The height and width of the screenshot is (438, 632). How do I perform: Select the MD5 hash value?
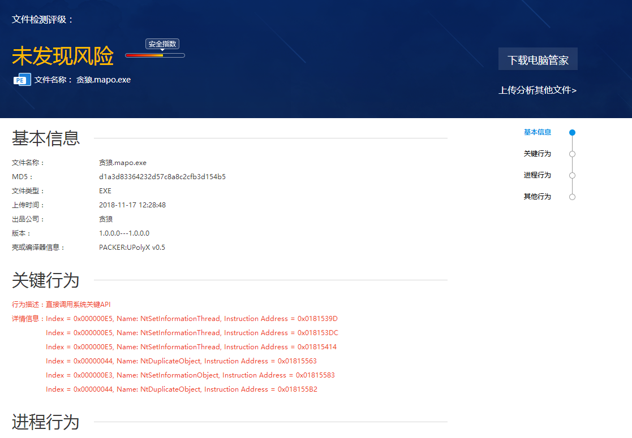click(162, 177)
